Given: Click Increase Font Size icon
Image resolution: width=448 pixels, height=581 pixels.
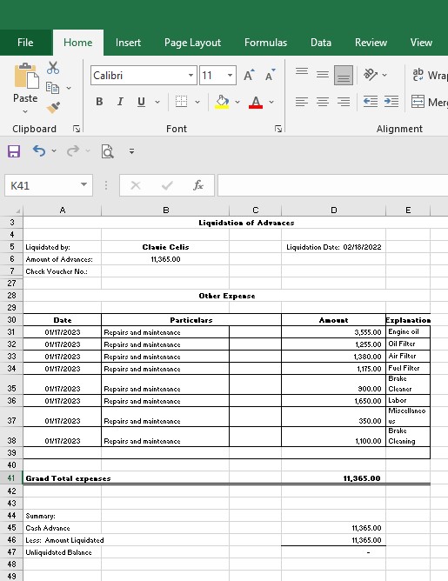Looking at the screenshot, I should 249,75.
